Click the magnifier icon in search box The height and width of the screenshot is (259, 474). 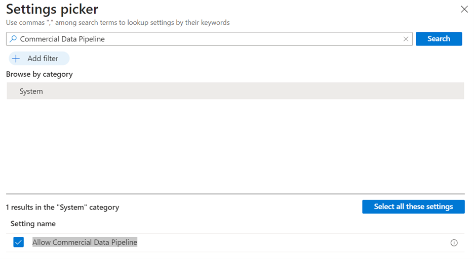pyautogui.click(x=14, y=39)
